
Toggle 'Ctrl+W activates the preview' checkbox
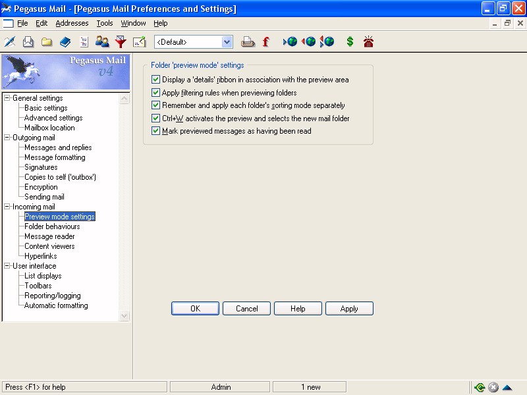coord(155,118)
